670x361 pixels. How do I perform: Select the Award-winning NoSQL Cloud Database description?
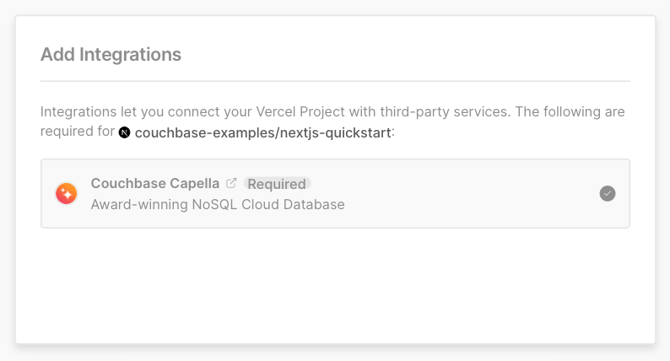click(x=218, y=205)
